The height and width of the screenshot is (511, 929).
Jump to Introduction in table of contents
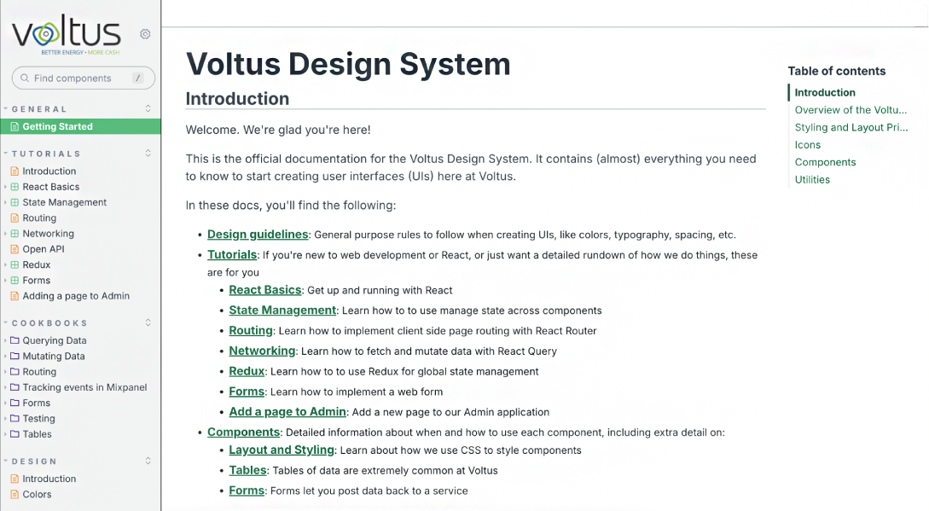pos(825,92)
